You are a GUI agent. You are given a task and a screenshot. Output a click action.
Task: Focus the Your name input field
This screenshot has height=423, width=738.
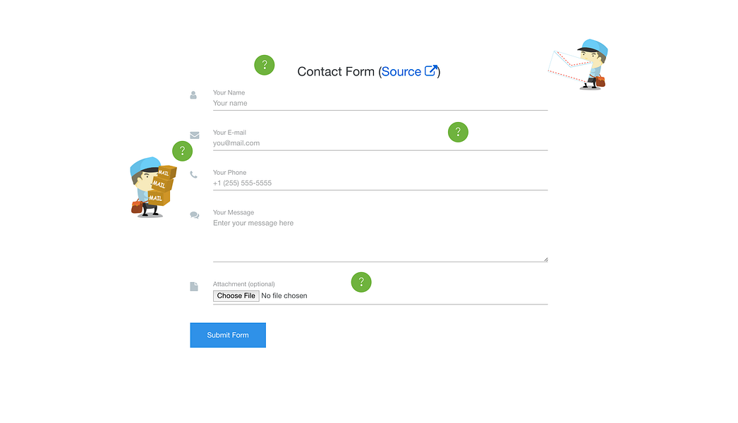tap(380, 103)
